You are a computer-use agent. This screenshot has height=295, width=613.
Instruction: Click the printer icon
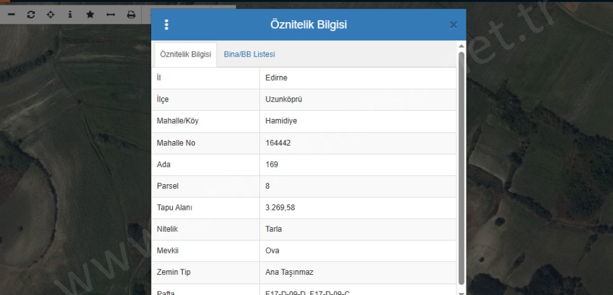pyautogui.click(x=131, y=14)
